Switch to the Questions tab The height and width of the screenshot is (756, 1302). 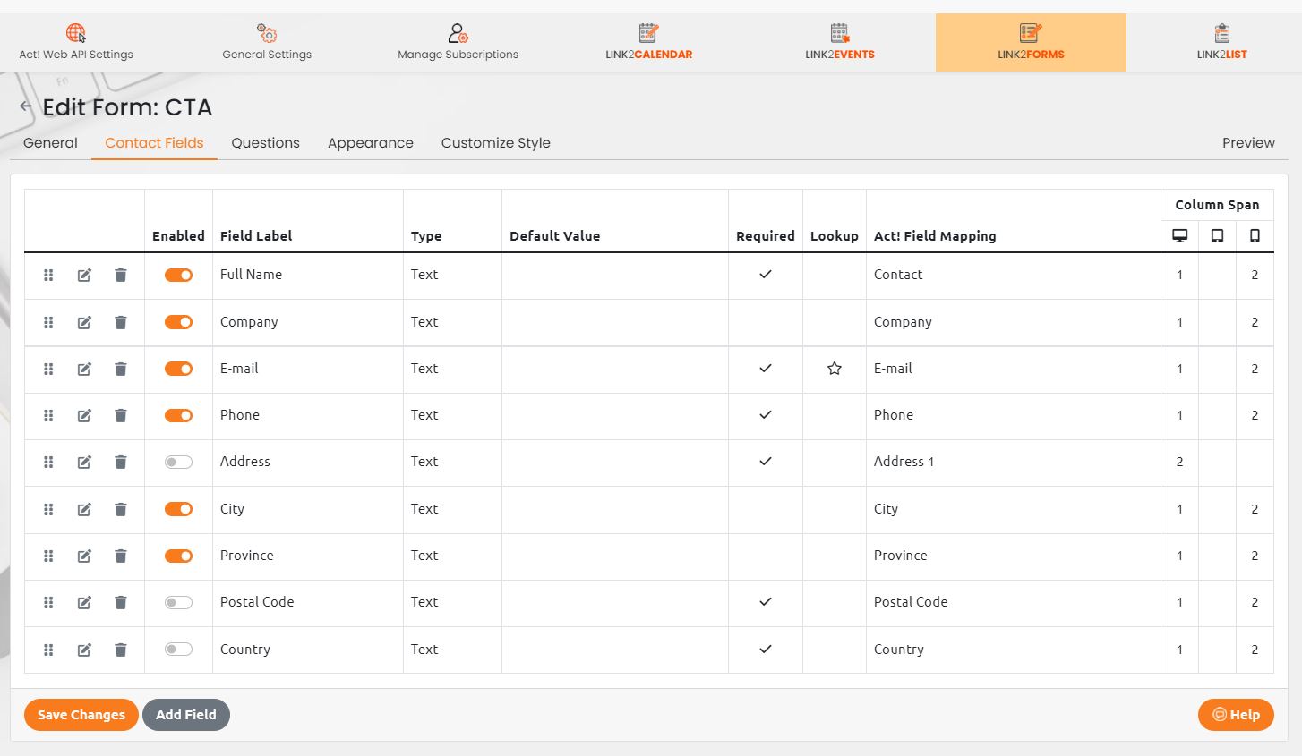pyautogui.click(x=265, y=143)
